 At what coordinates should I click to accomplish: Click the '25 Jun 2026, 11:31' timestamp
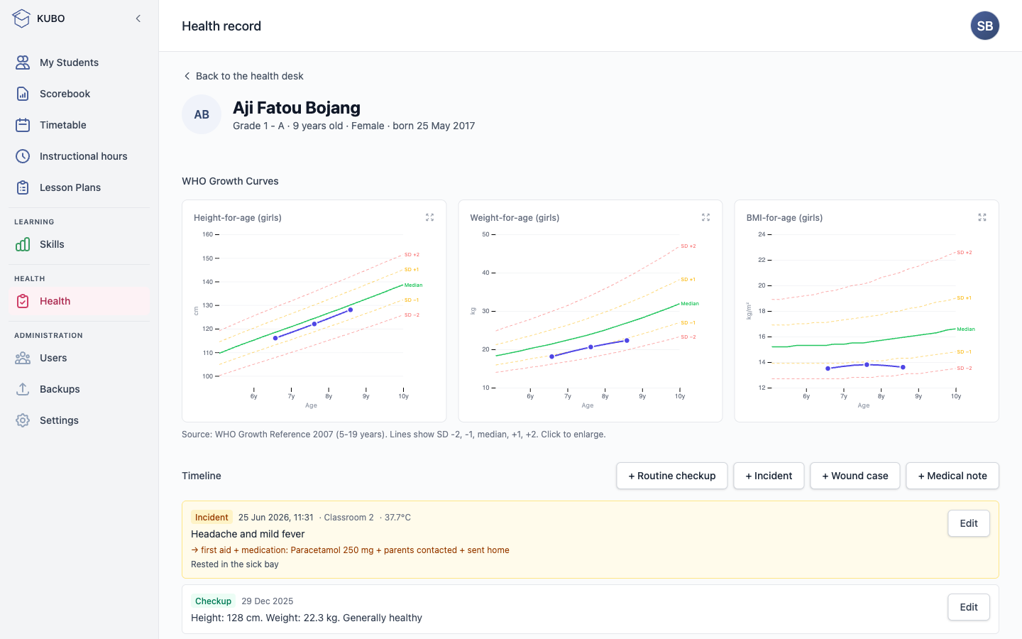(x=275, y=518)
